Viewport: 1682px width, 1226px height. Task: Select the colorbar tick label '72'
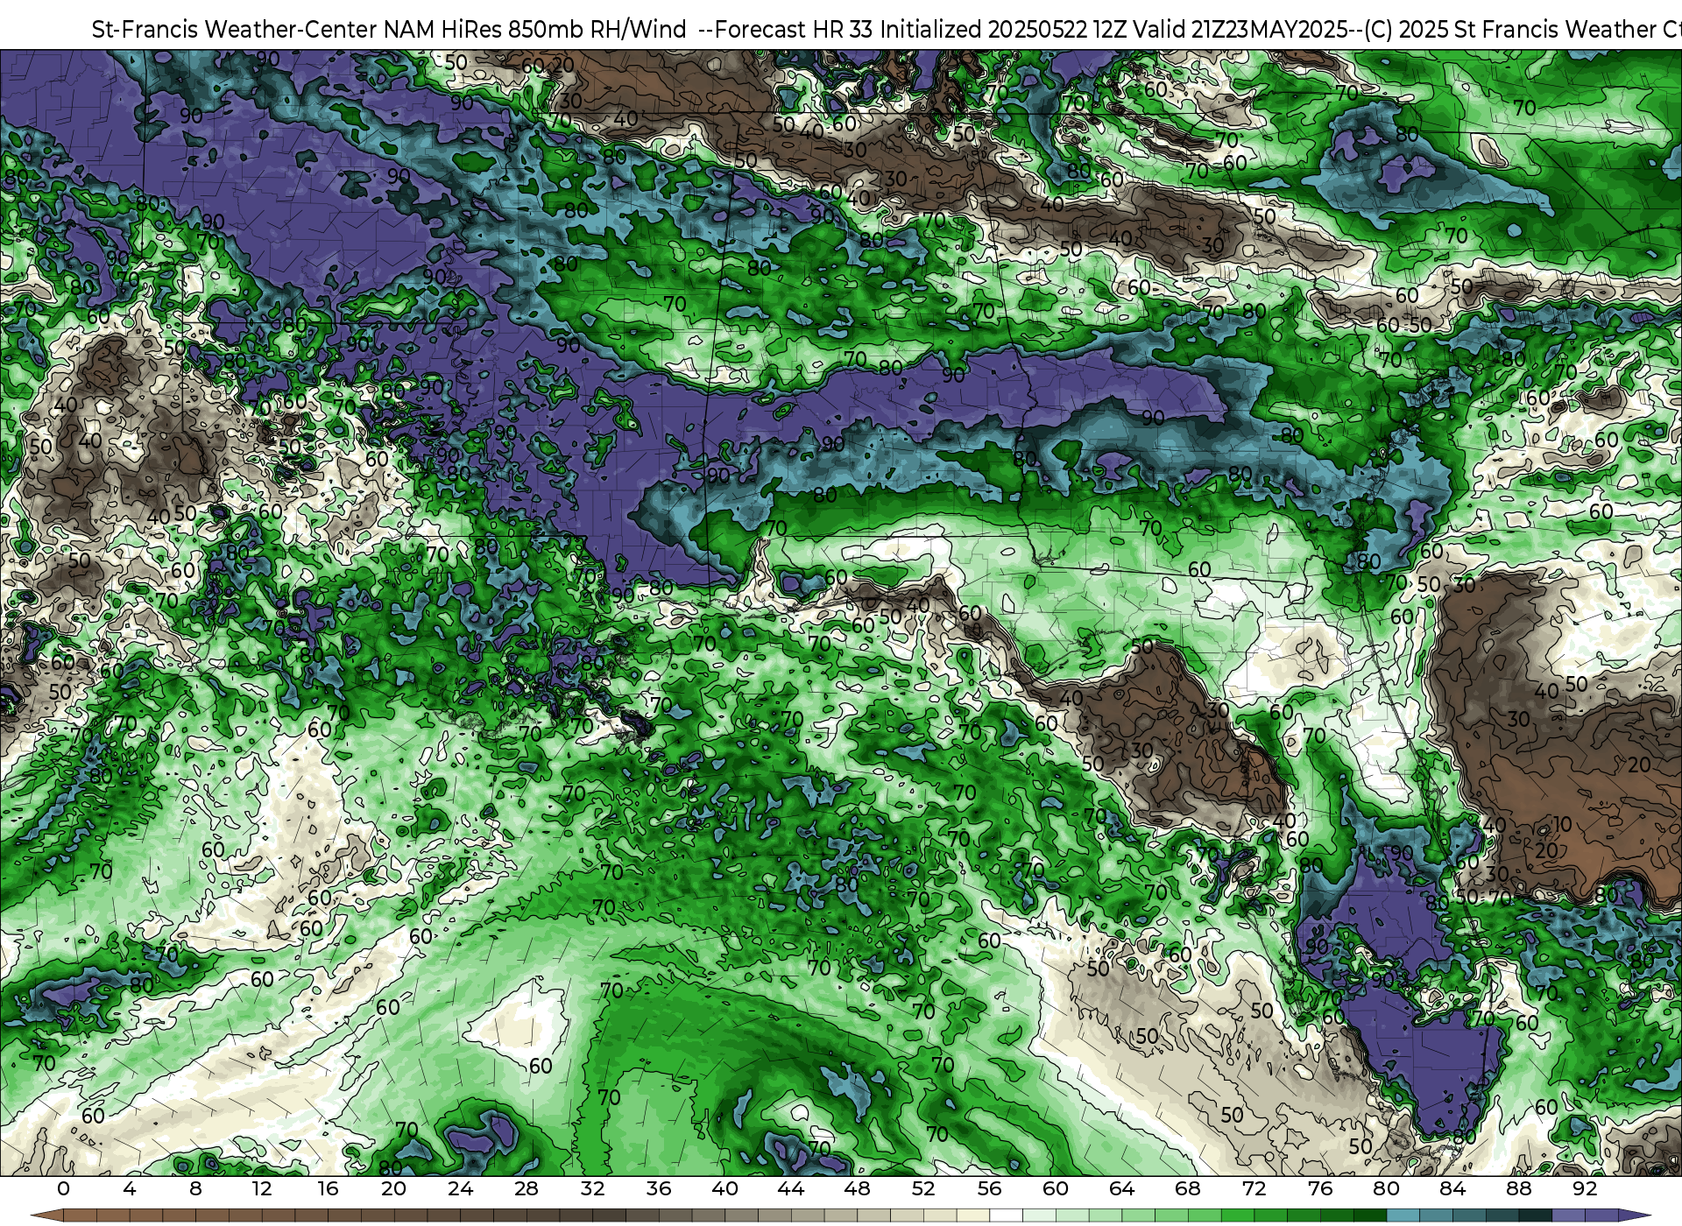1254,1188
